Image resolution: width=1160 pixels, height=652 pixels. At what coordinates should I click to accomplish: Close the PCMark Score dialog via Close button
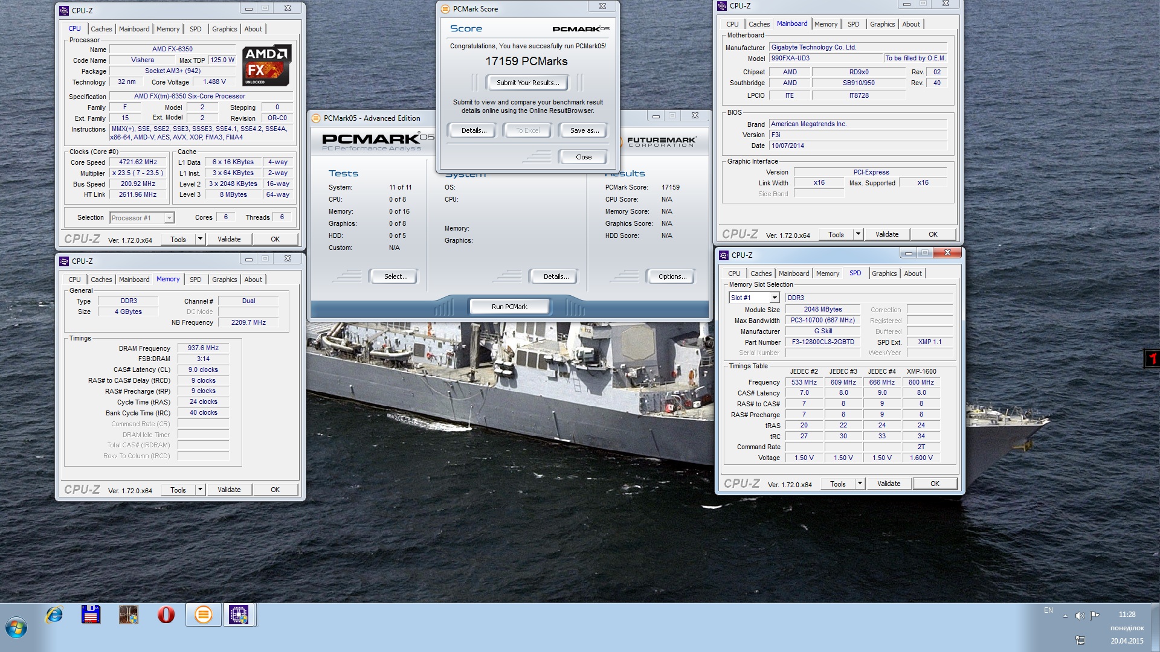(584, 157)
